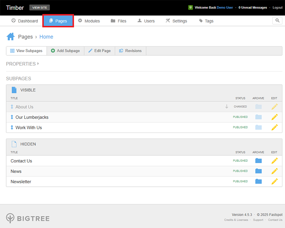Open the Edit Page tab
The width and height of the screenshot is (285, 228).
pyautogui.click(x=100, y=51)
